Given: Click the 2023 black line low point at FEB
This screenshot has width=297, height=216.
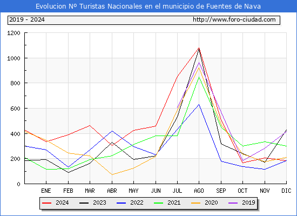Looking at the screenshot, I should (x=68, y=172).
